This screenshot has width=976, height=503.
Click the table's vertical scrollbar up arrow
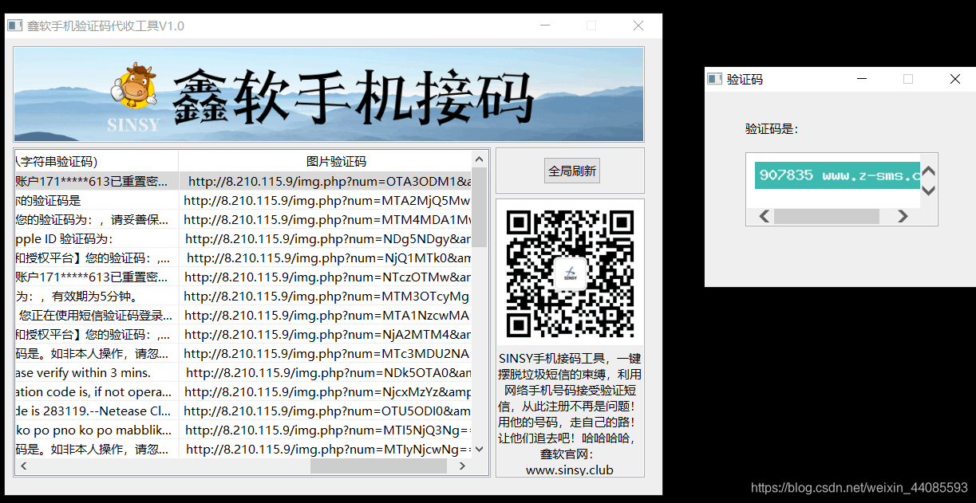point(480,159)
